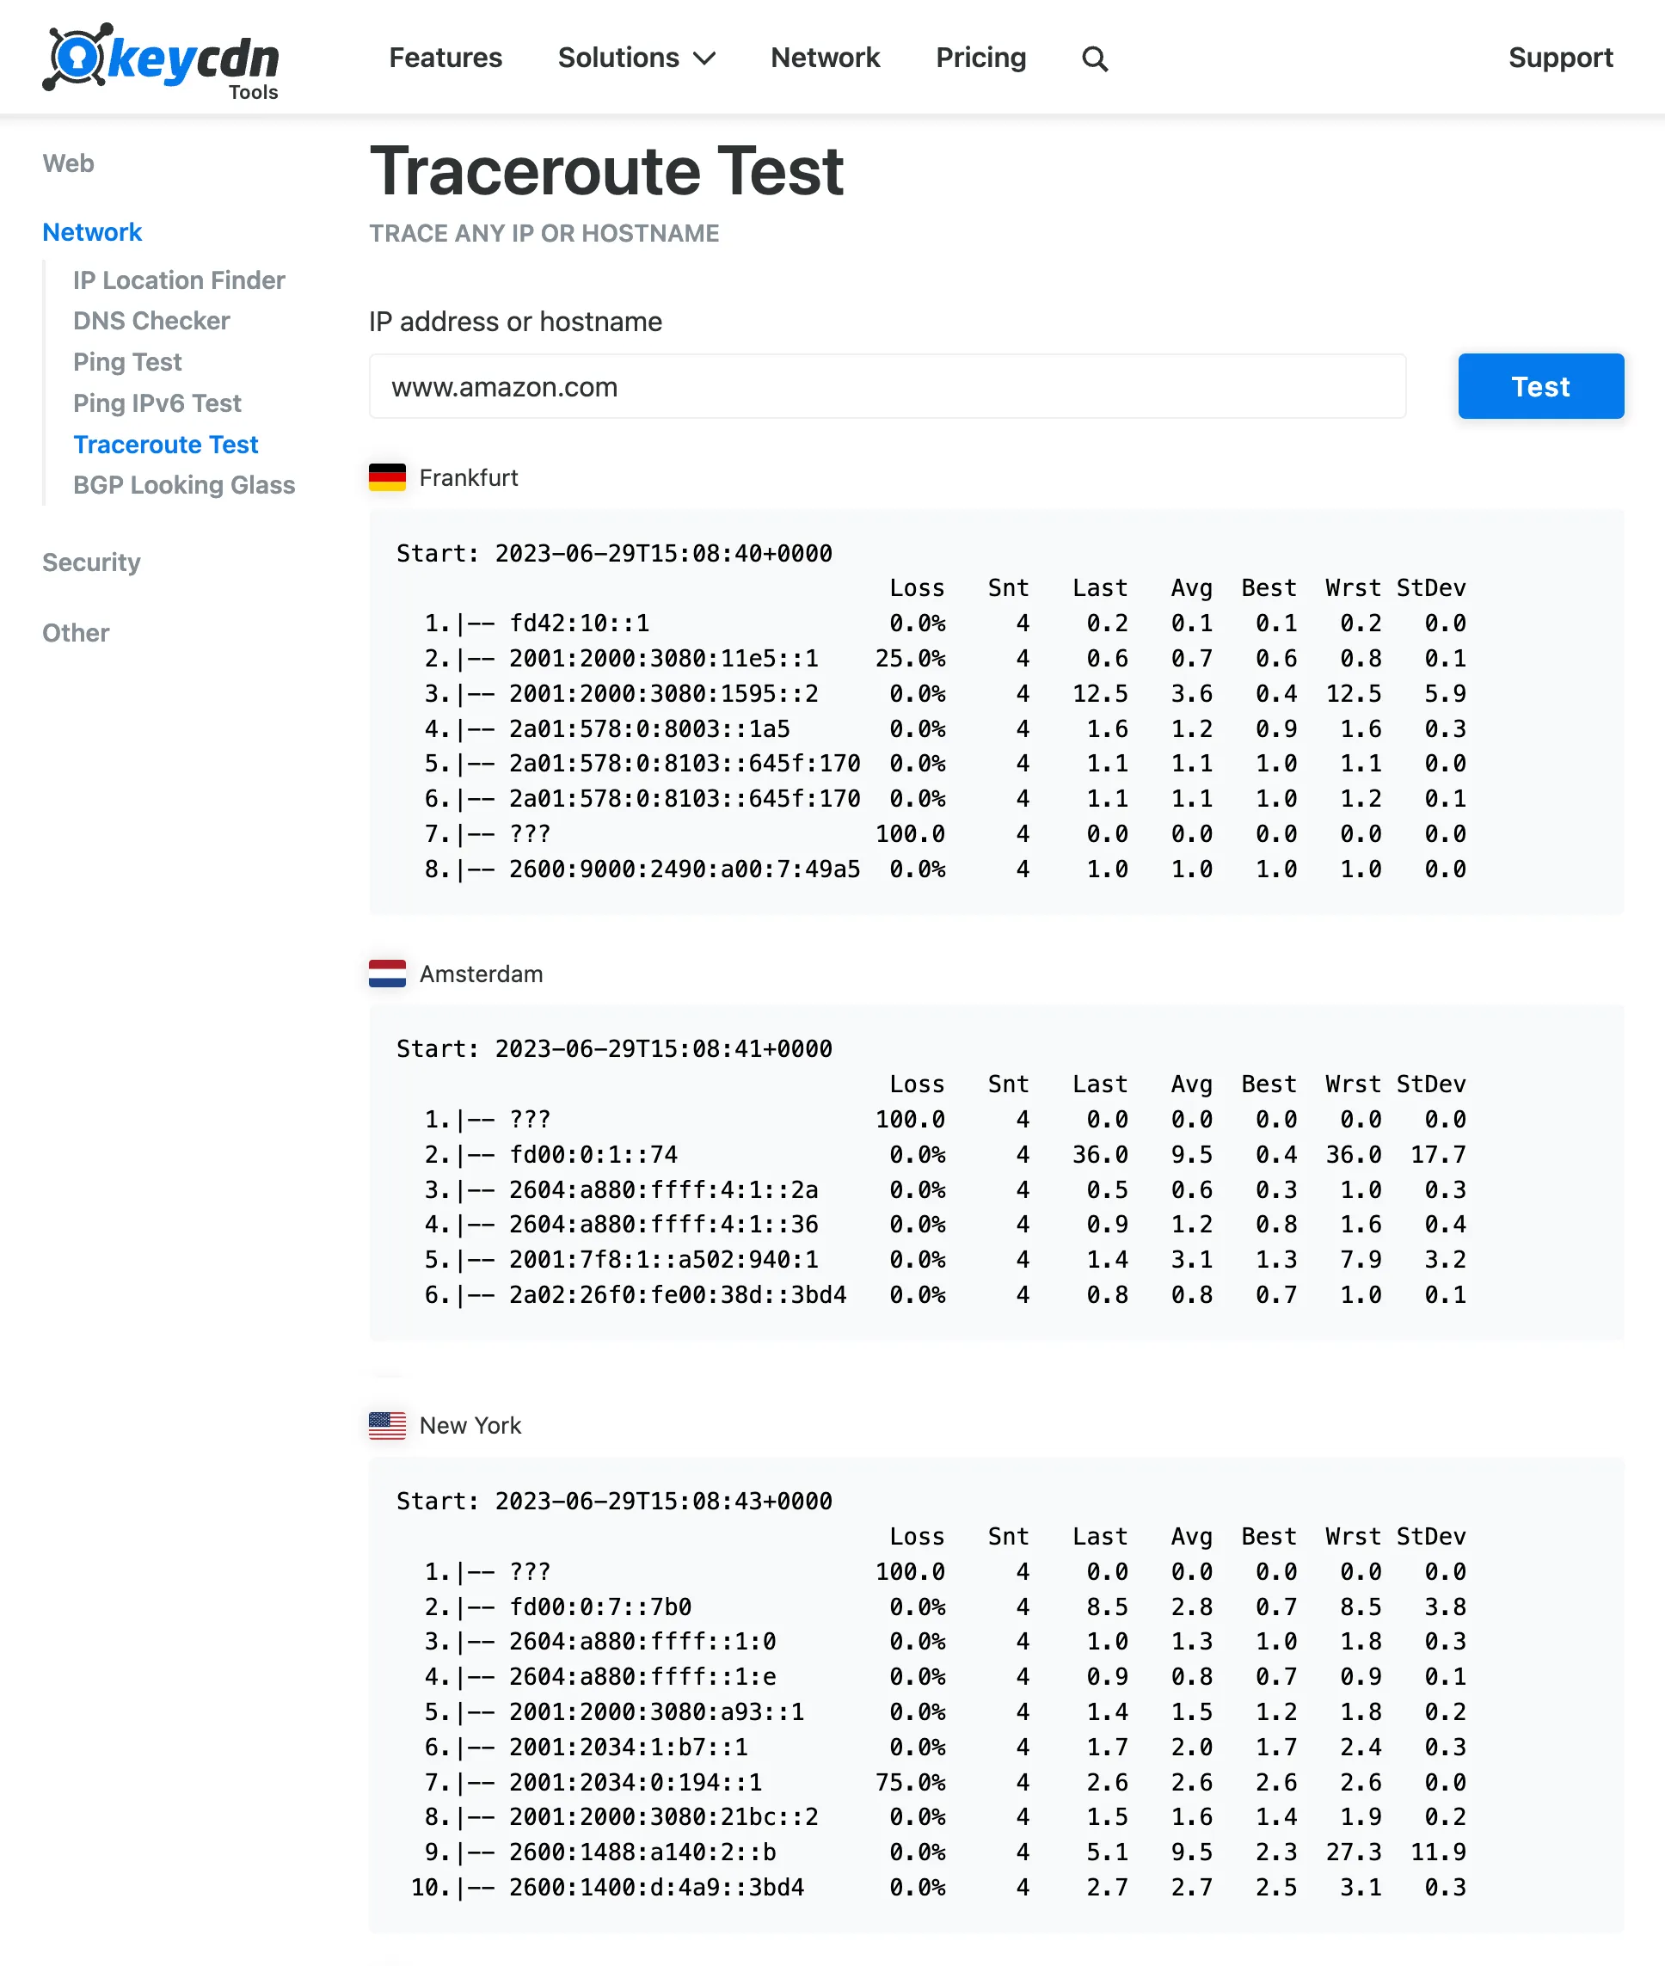The width and height of the screenshot is (1665, 1966).
Task: Click the US flag next to New York
Action: pyautogui.click(x=387, y=1425)
